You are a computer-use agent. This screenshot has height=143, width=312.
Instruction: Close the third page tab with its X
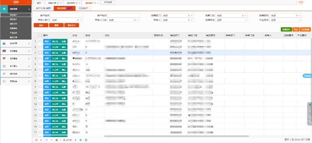click(x=79, y=3)
